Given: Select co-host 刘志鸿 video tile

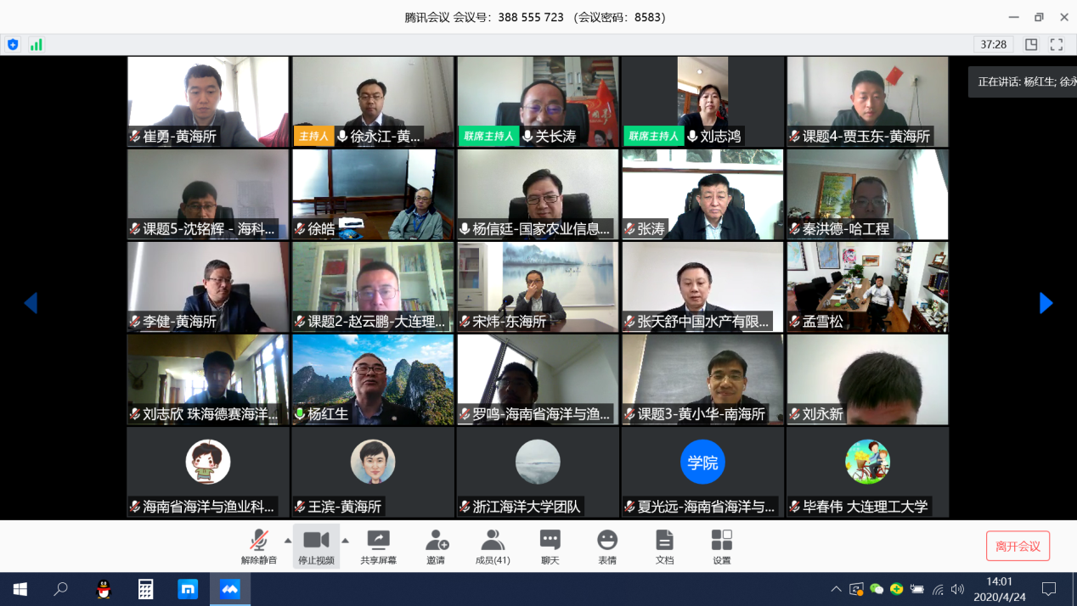Looking at the screenshot, I should point(702,102).
